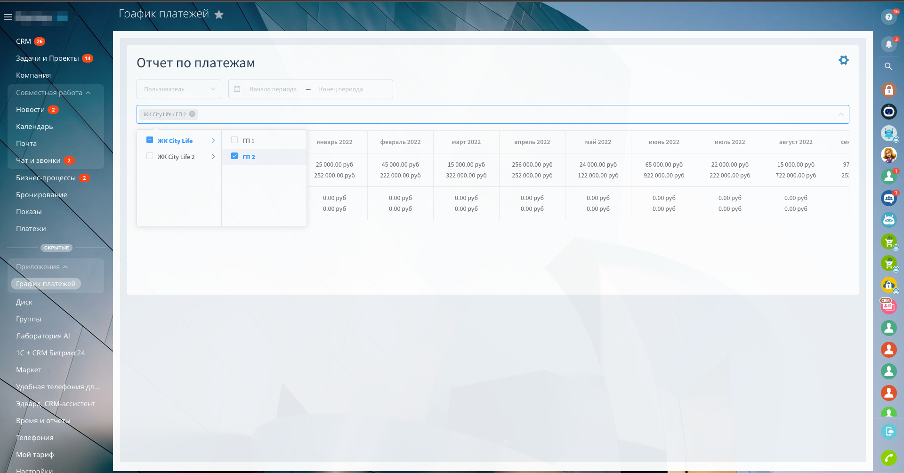Open the Пользователь dropdown
The width and height of the screenshot is (904, 473).
(x=178, y=89)
